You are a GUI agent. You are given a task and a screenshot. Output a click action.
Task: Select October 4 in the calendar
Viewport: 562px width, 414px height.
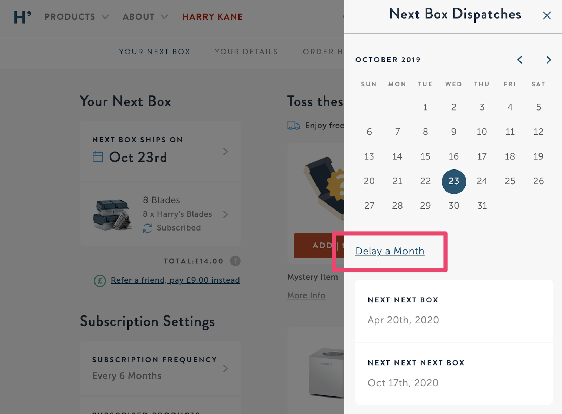pos(510,107)
